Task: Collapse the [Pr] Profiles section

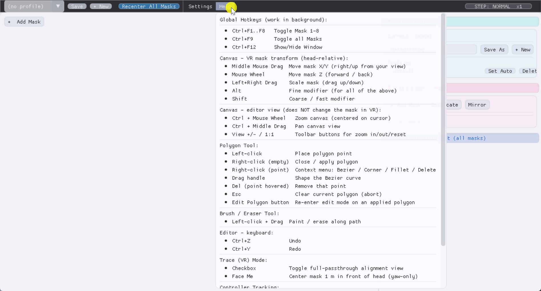Action: pos(389,21)
